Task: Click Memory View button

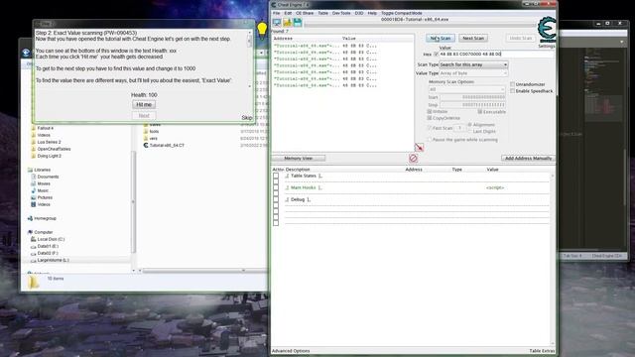Action: (298, 159)
